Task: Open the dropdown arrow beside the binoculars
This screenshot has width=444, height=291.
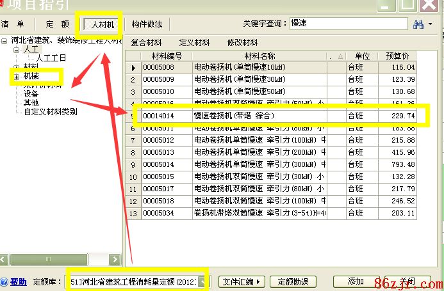Action: [430, 24]
